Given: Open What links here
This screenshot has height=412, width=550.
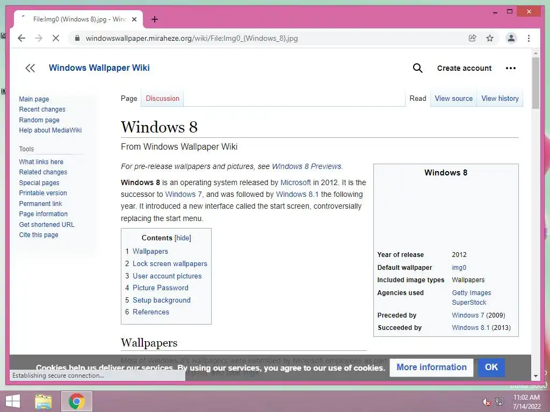Looking at the screenshot, I should tap(41, 162).
